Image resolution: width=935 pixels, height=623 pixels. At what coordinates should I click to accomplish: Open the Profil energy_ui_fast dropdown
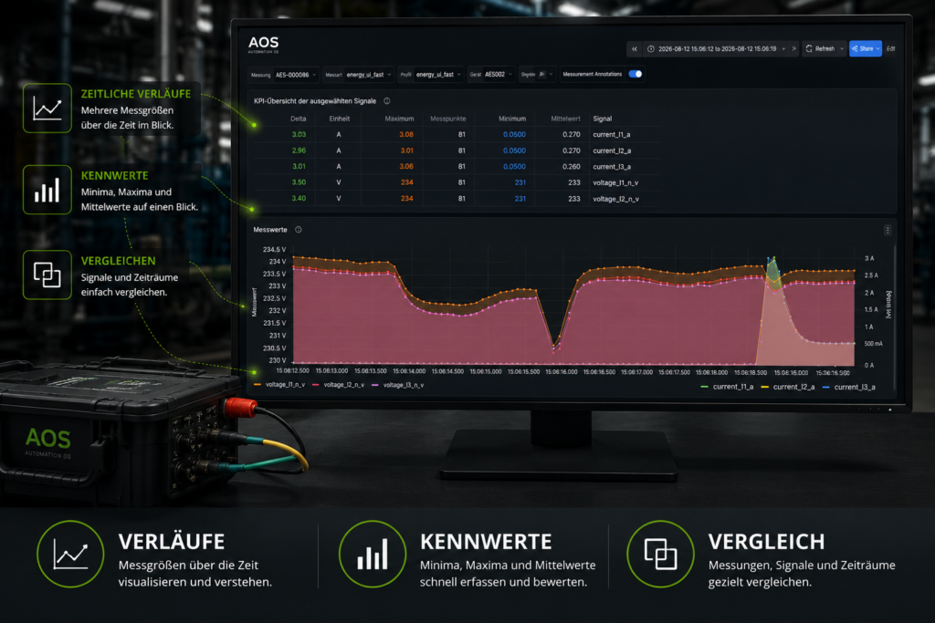(431, 75)
